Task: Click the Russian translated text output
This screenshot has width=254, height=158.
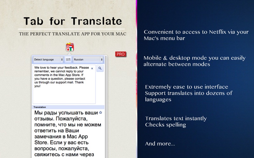Action: [x=68, y=133]
